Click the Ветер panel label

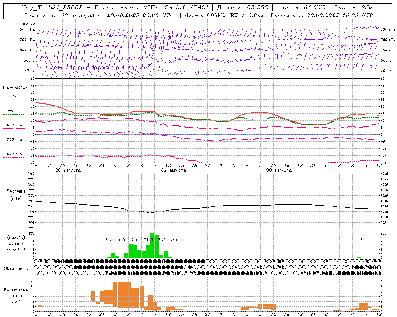point(29,24)
